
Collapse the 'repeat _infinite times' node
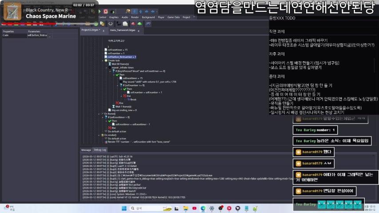[x=107, y=67]
